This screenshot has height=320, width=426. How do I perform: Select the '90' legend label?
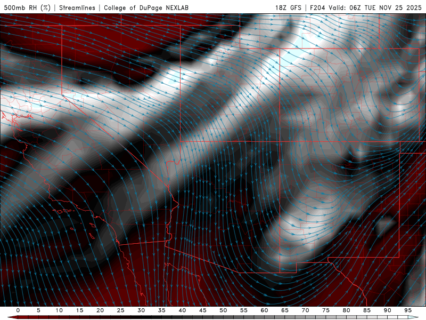[x=387, y=310]
